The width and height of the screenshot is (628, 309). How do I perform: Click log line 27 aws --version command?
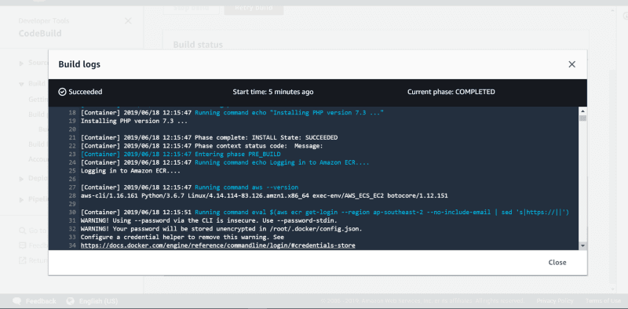click(x=189, y=187)
